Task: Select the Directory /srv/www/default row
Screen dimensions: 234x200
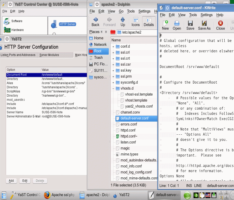Action: (x=26, y=79)
